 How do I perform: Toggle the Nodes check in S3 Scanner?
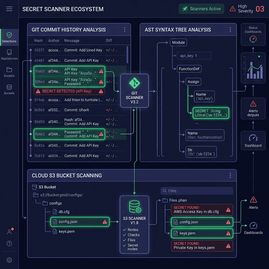click(x=125, y=230)
